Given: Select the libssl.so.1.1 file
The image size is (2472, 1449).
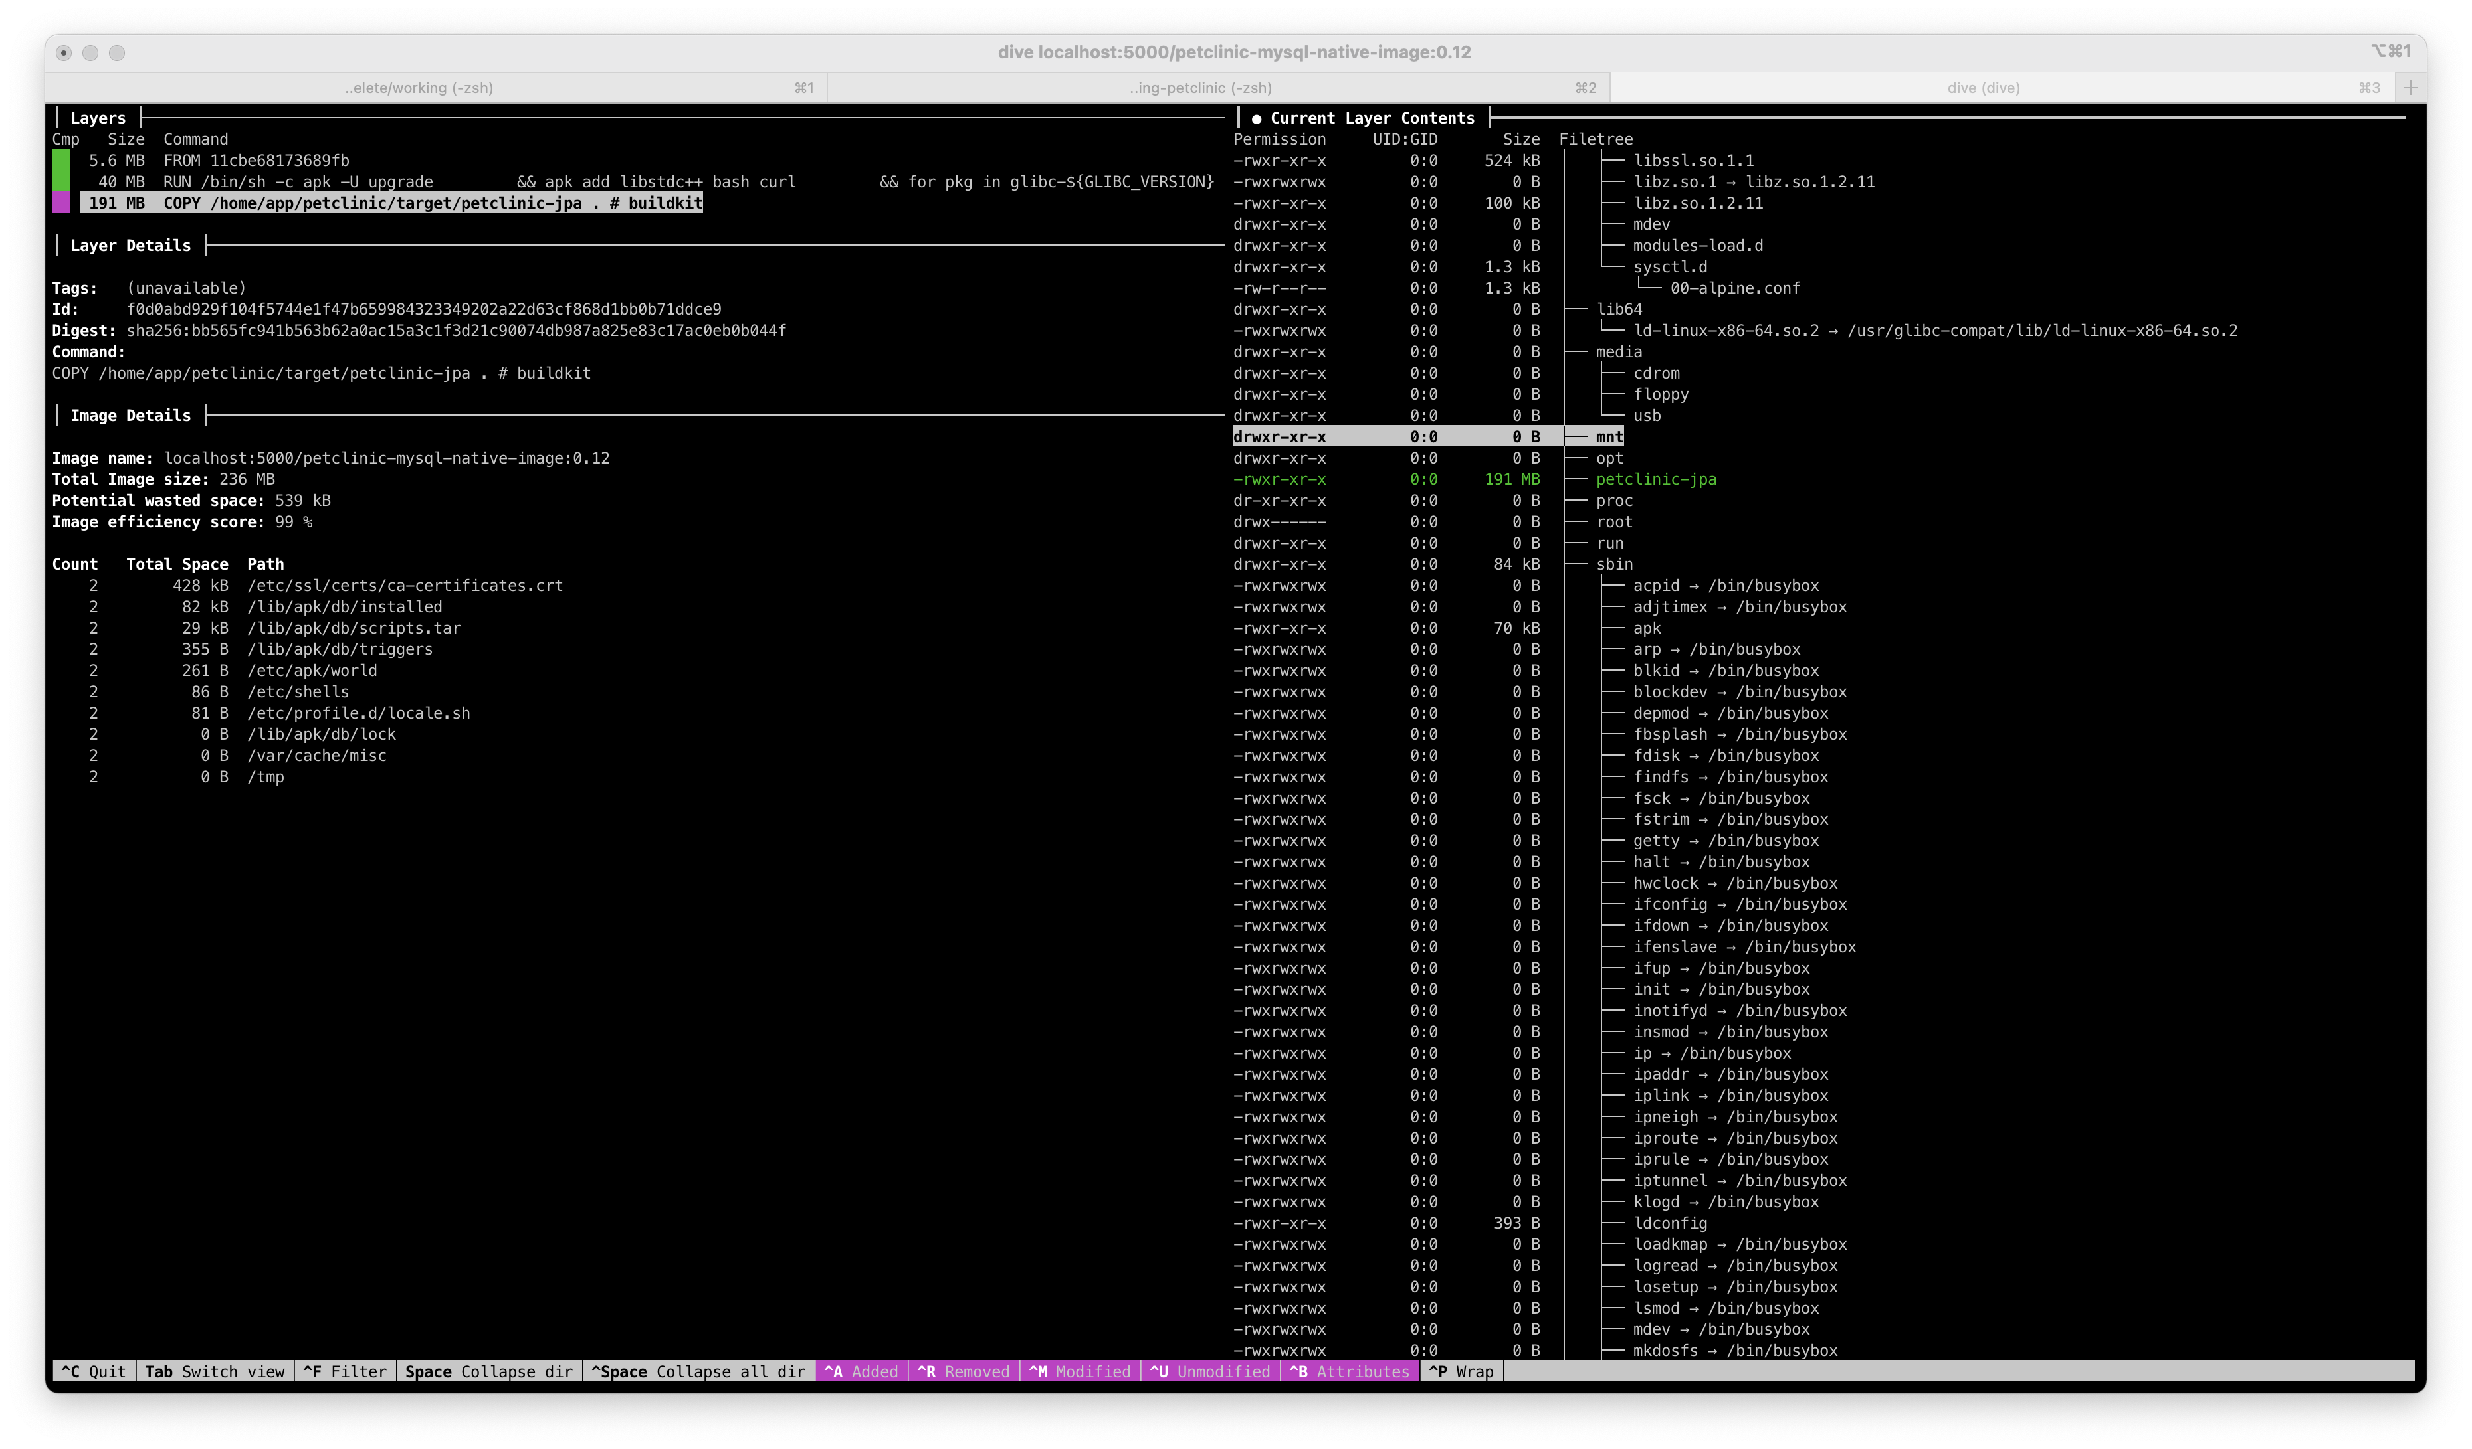Looking at the screenshot, I should 1693,160.
